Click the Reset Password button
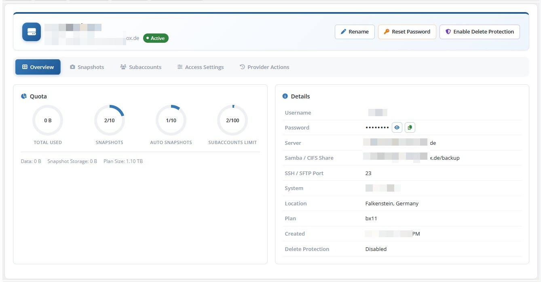 pyautogui.click(x=407, y=32)
